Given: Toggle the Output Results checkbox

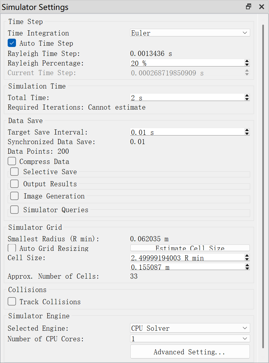Looking at the screenshot, I should coord(14,184).
